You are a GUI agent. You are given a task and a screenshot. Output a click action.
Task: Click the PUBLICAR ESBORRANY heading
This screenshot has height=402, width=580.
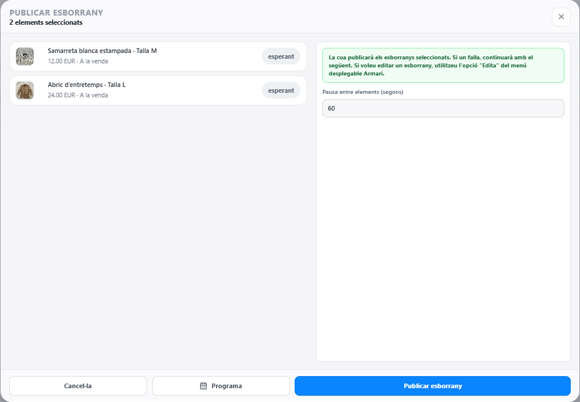[x=57, y=13]
